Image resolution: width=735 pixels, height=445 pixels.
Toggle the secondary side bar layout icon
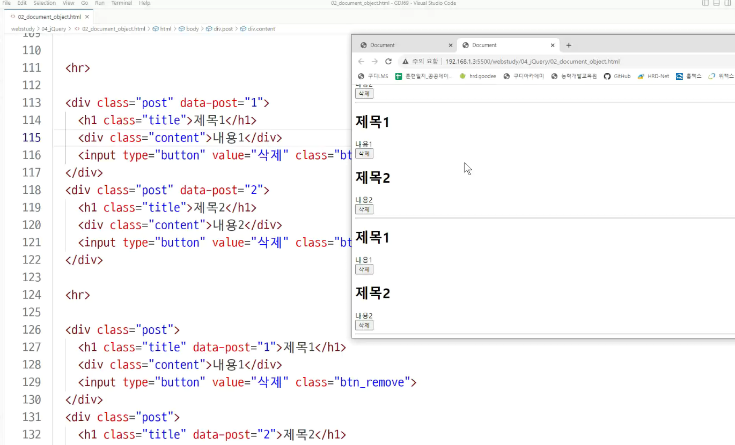727,3
